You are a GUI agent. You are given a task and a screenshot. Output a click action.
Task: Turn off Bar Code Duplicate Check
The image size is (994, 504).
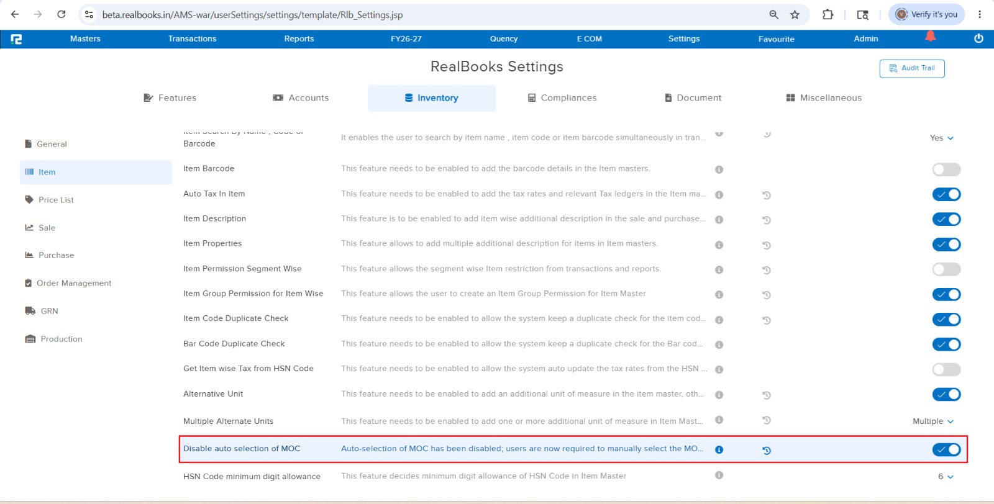[946, 344]
